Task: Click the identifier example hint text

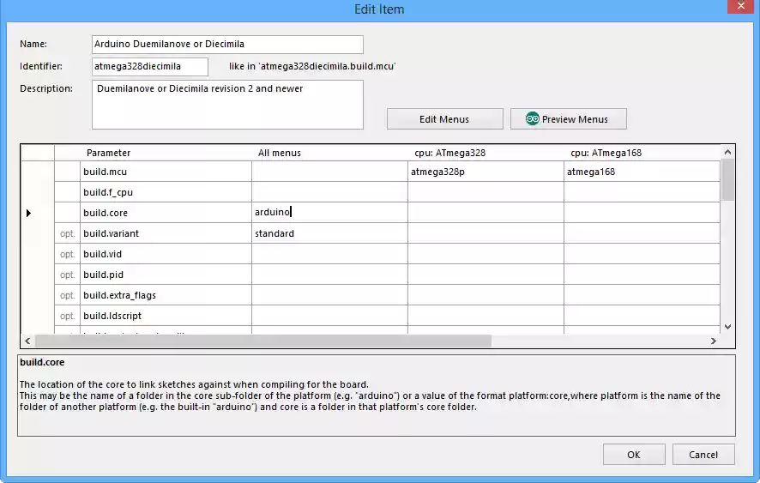Action: [x=312, y=66]
